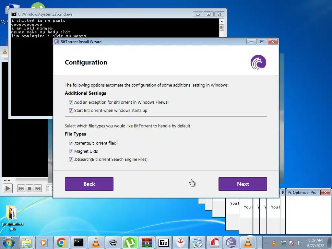Maximize the cmd.exe window
Screen dimensions: 332x249
(x=208, y=14)
